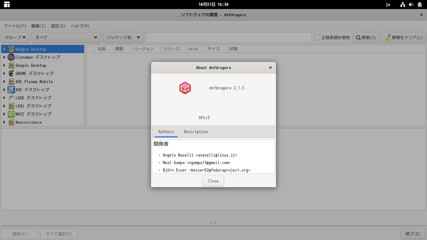
Task: Click the 名前 column header
Action: (x=104, y=49)
